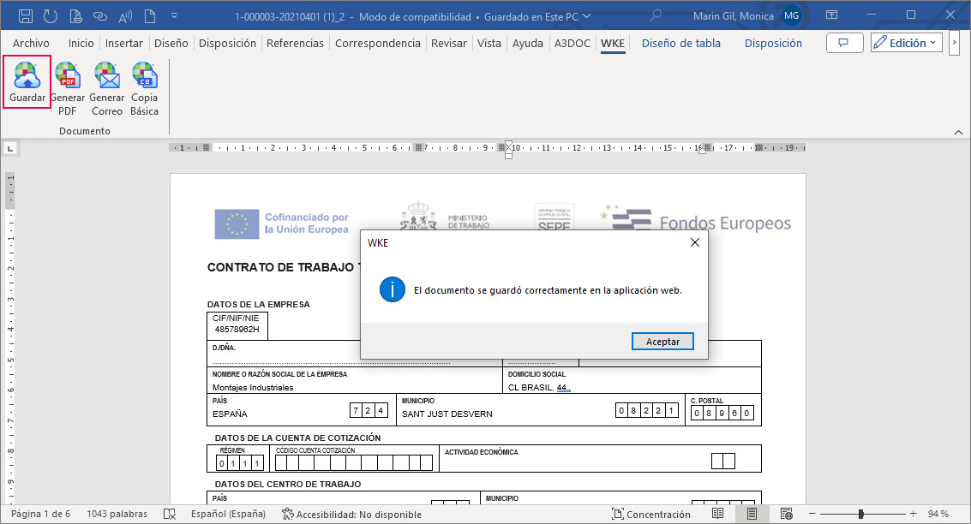Switch to Web Layout view icon
The width and height of the screenshot is (971, 524).
[787, 514]
